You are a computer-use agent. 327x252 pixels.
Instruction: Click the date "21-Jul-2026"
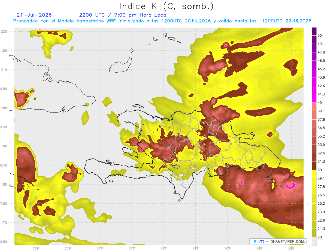click(34, 15)
